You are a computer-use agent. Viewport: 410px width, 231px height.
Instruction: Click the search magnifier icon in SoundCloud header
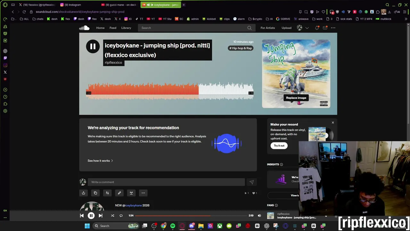coord(250,28)
